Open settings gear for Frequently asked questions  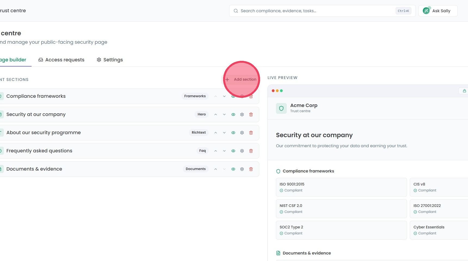coord(242,151)
